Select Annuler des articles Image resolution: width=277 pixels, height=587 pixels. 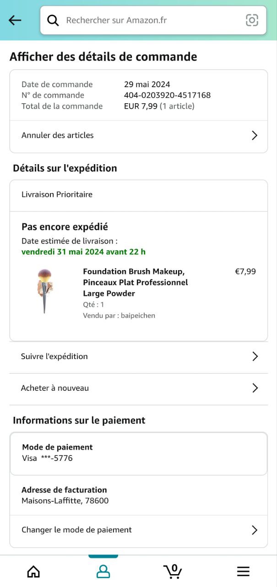(58, 135)
